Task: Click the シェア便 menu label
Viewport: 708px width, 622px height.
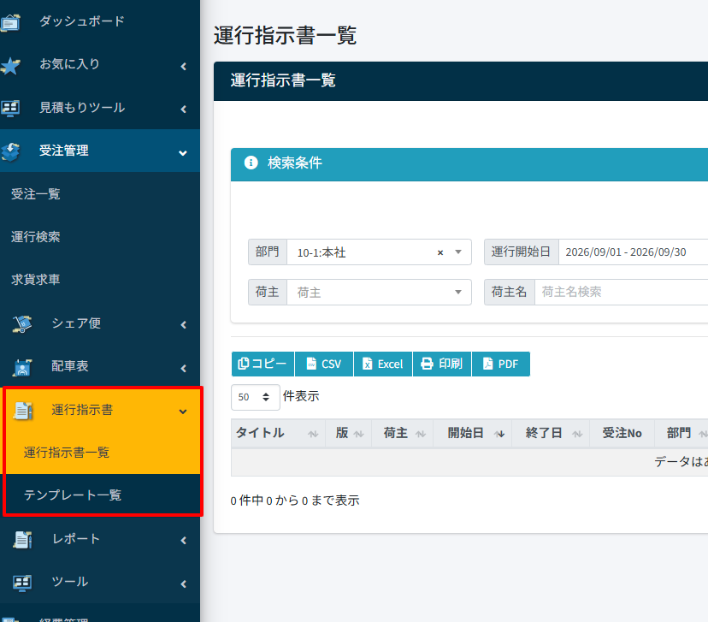Action: coord(76,323)
